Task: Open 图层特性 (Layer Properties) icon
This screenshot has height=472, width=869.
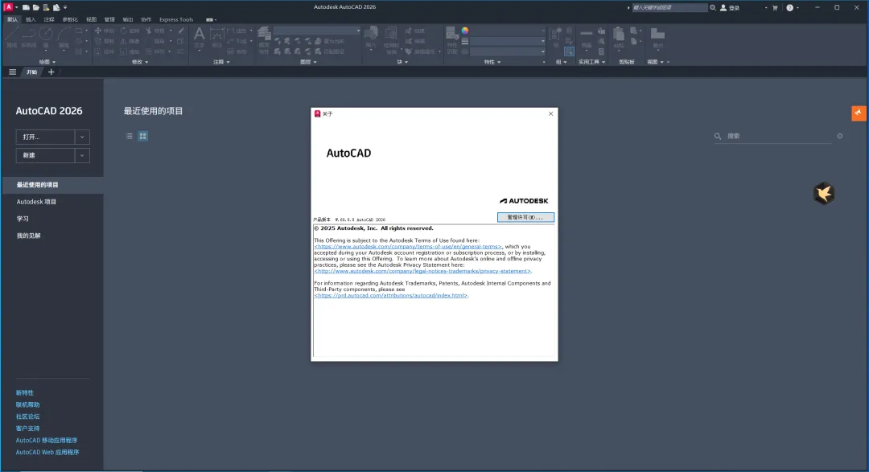Action: pyautogui.click(x=264, y=39)
